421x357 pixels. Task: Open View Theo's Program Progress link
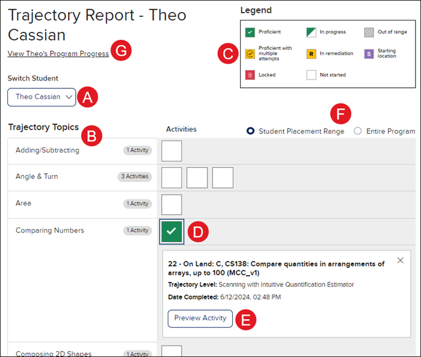pyautogui.click(x=58, y=53)
